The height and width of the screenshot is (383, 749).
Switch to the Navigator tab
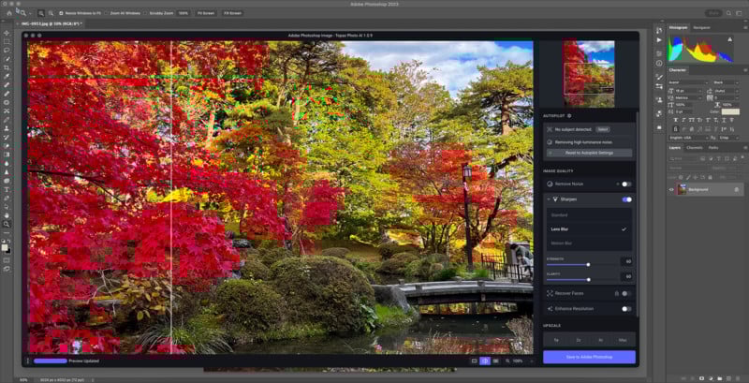click(701, 28)
